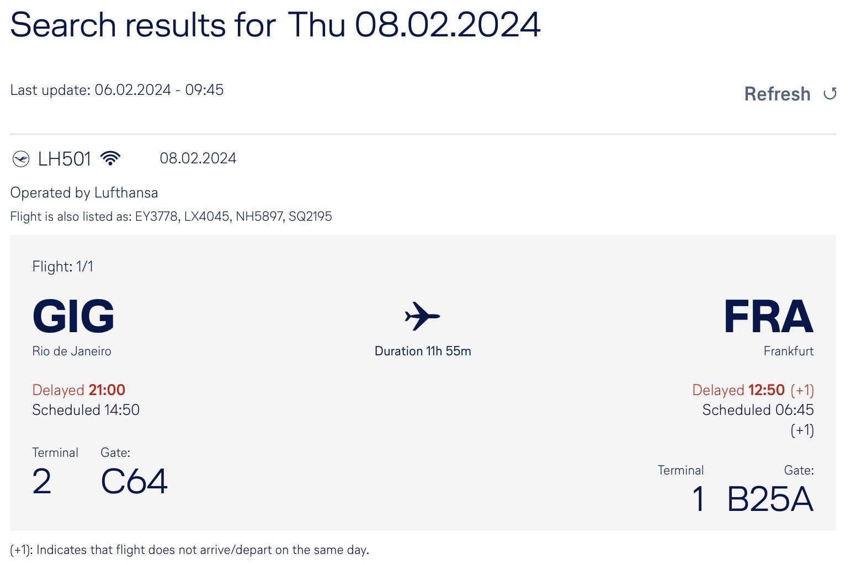
Task: Click the Duration 11h 55m text
Action: tap(423, 351)
